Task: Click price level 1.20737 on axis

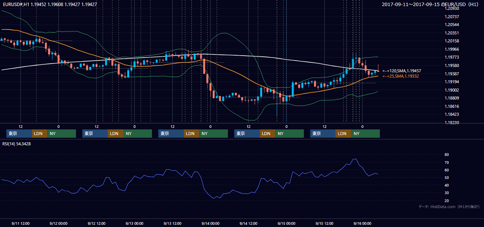Action: click(451, 17)
